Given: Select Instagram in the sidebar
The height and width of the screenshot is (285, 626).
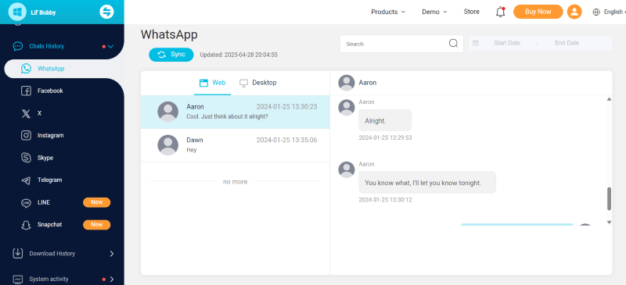Looking at the screenshot, I should (x=50, y=136).
